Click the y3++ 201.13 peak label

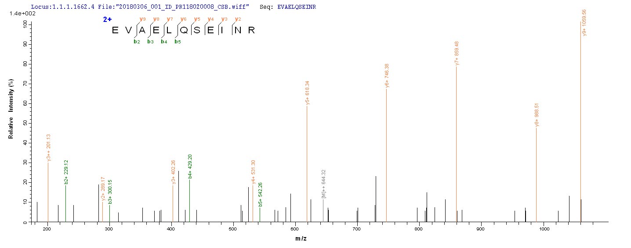click(49, 148)
